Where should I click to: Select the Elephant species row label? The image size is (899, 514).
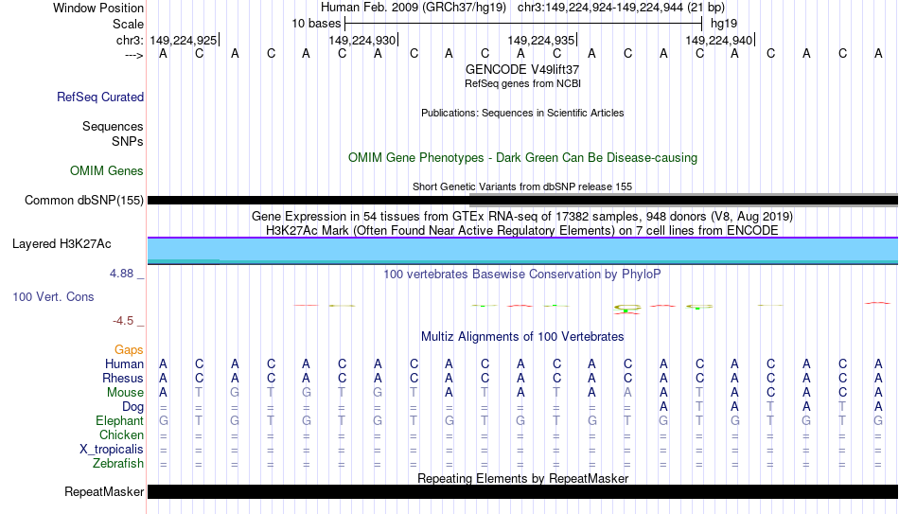[x=119, y=420]
